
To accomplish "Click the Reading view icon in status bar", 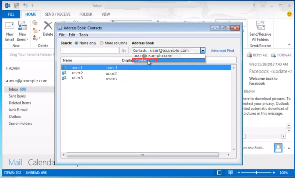I will pos(231,173).
